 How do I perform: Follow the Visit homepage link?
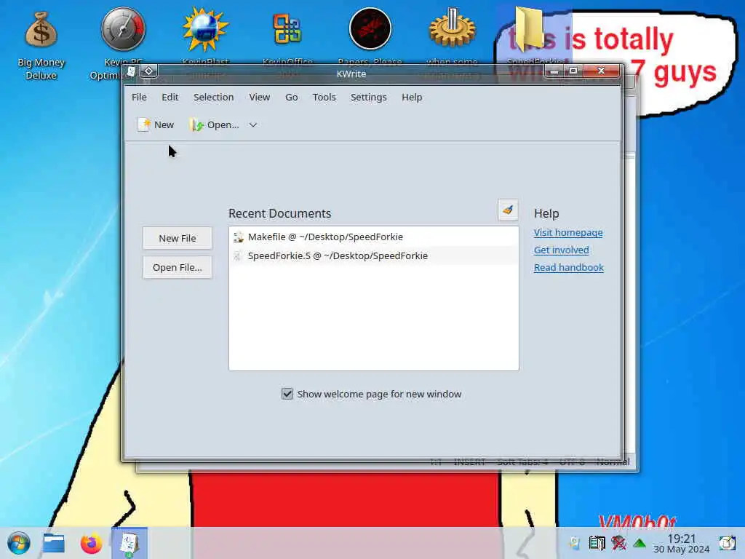click(x=567, y=232)
